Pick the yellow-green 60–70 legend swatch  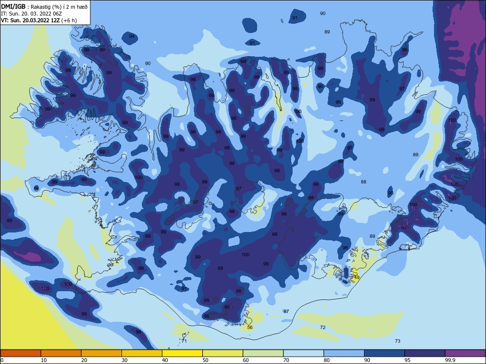(x=263, y=353)
